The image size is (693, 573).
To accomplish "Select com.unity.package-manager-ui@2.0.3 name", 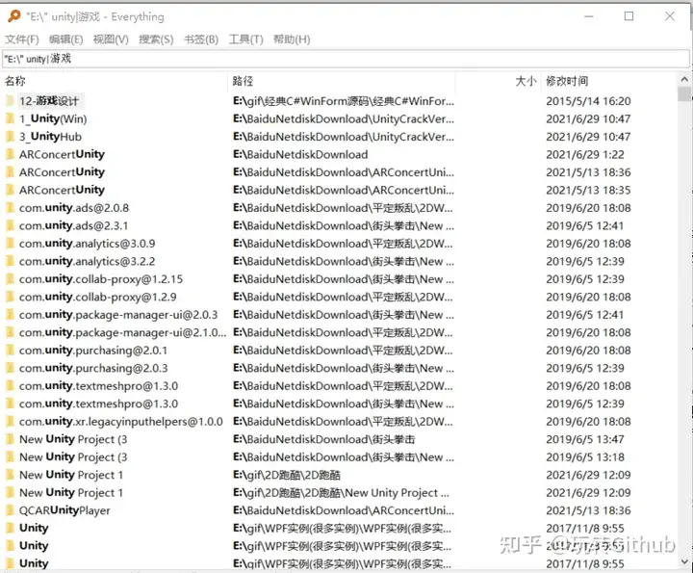I will tap(118, 314).
